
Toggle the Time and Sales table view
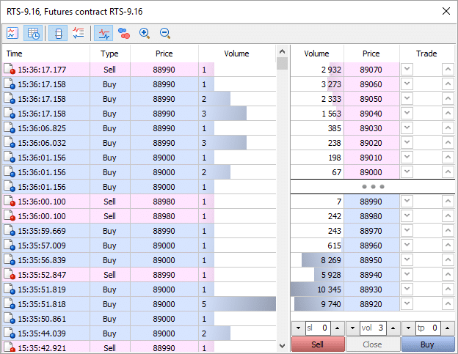click(x=33, y=33)
